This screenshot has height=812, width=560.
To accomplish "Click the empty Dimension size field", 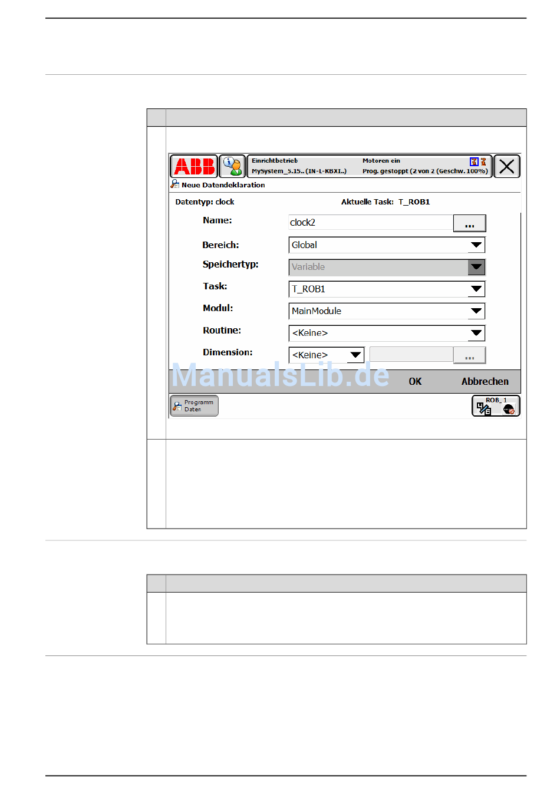I will [x=411, y=354].
